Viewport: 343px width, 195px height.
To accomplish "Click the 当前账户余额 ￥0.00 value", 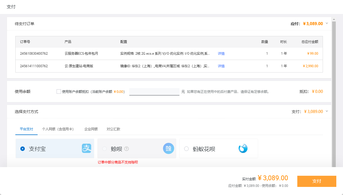I will pos(118,92).
